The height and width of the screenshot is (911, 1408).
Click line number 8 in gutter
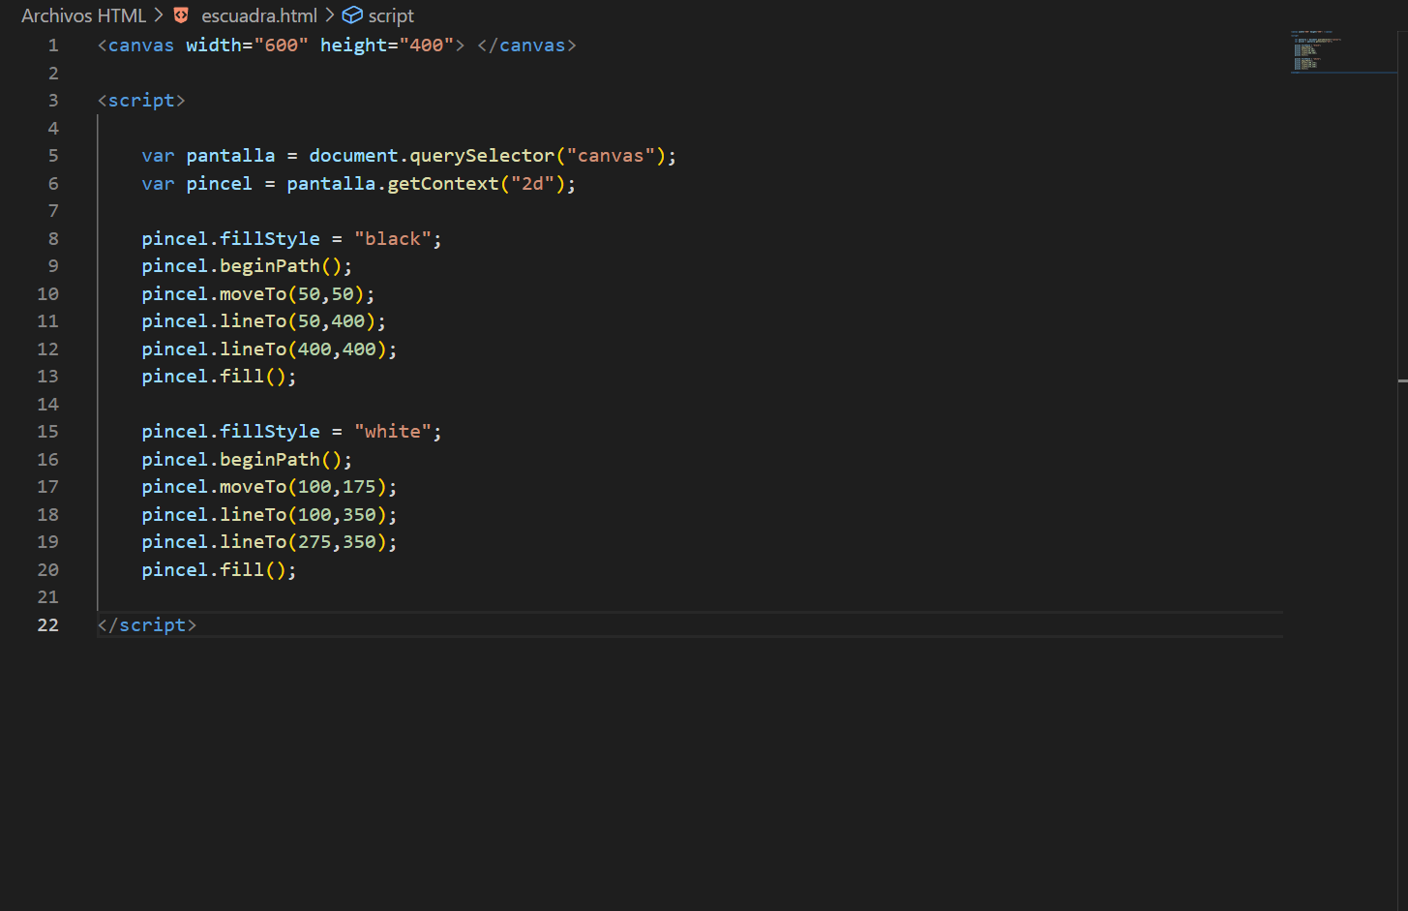click(x=53, y=239)
